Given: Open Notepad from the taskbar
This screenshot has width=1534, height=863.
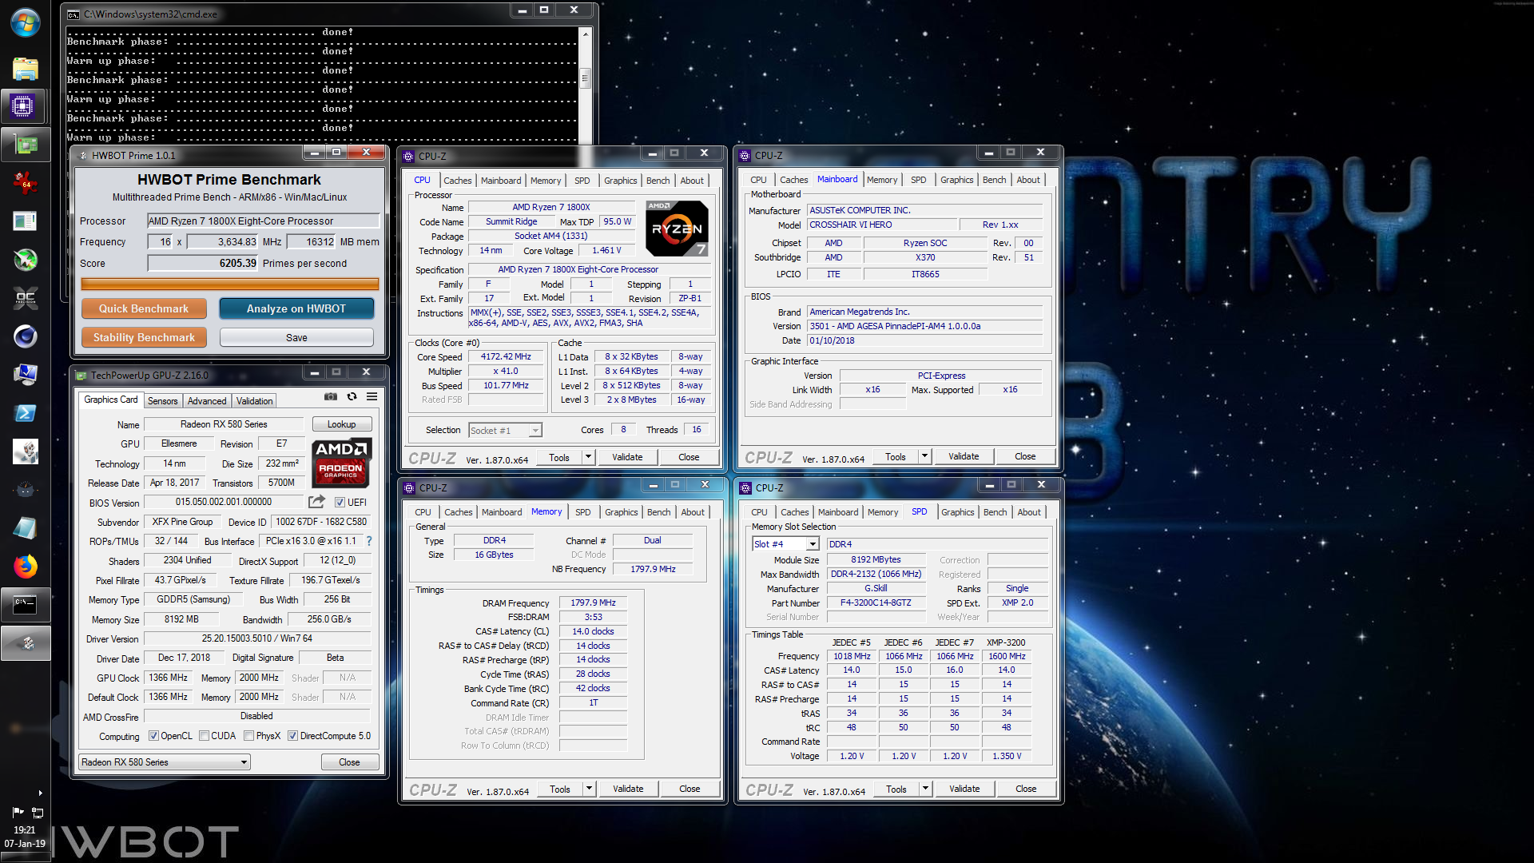Looking at the screenshot, I should pyautogui.click(x=26, y=528).
